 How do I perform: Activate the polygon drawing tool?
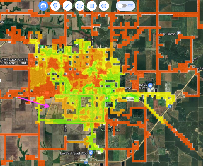[x=80, y=6]
